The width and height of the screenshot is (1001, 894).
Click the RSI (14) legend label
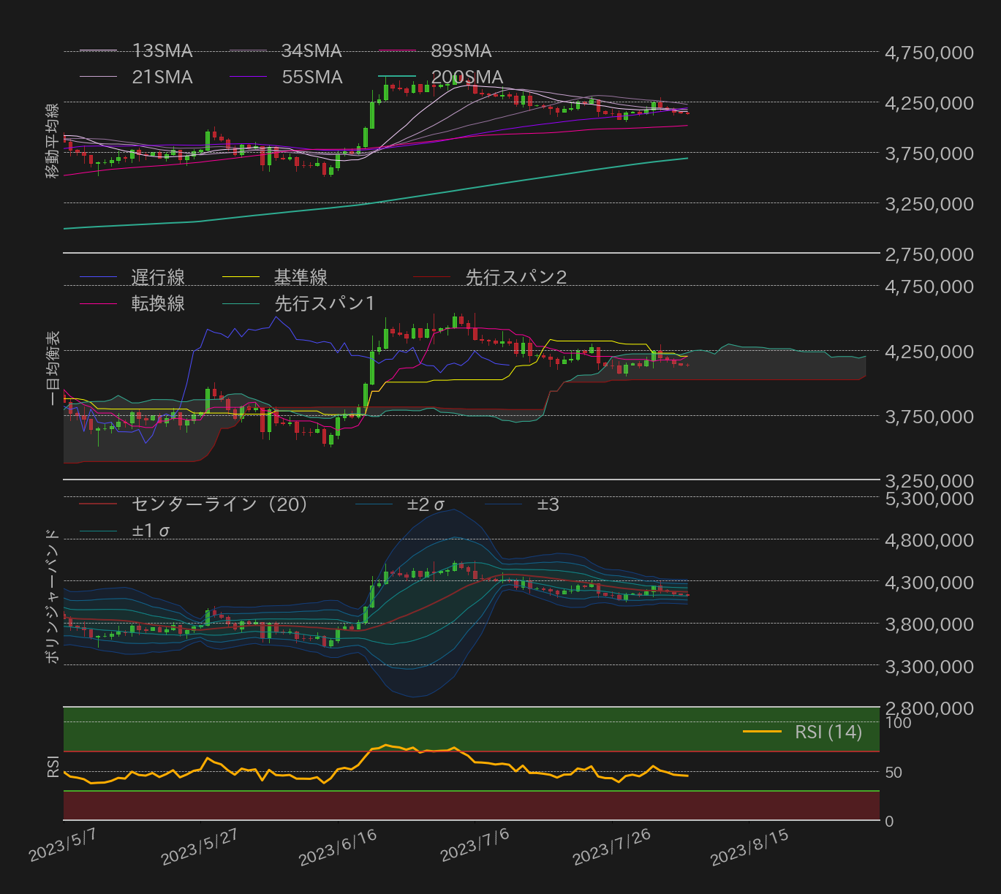(x=828, y=732)
